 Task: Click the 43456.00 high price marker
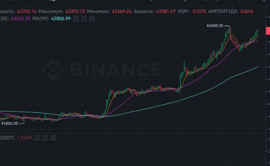(x=214, y=25)
